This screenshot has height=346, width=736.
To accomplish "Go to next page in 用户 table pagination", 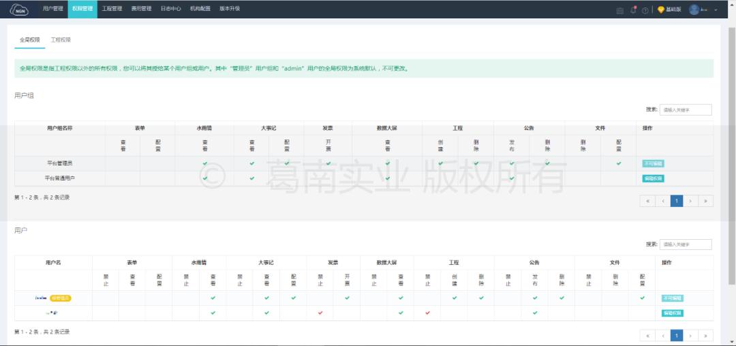I will coord(690,335).
